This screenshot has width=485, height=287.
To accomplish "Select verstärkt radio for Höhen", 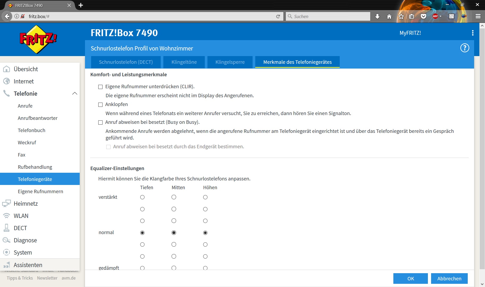I will point(205,197).
